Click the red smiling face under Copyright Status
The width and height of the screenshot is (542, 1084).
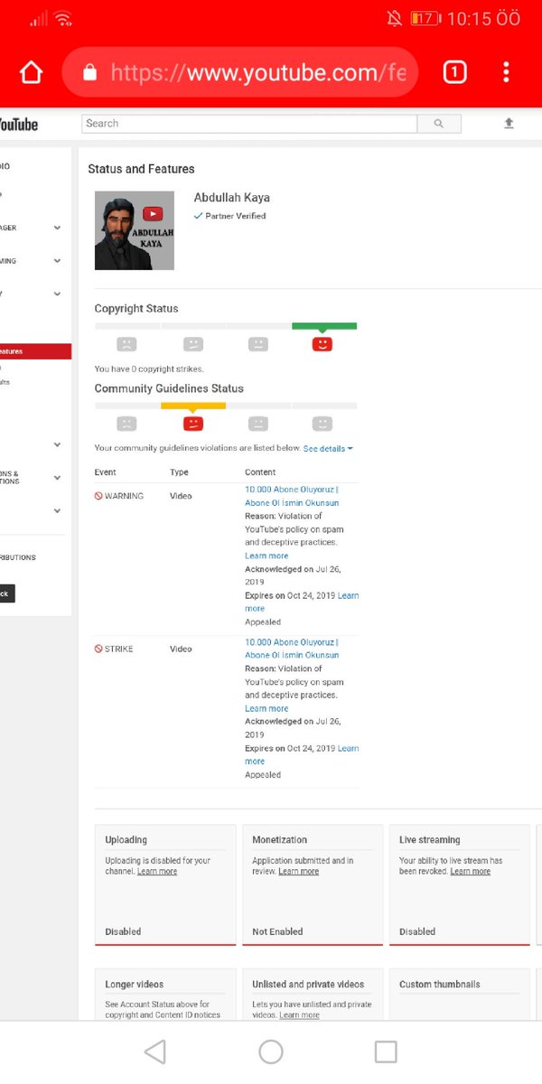[x=322, y=344]
